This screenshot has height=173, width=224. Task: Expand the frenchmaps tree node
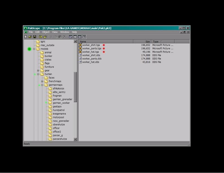(42, 81)
